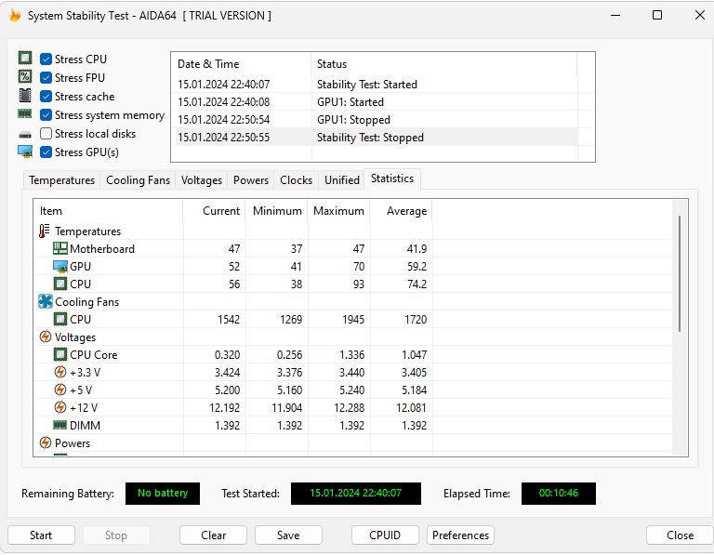Click the +12 V current value 12.192
The image size is (714, 555).
(x=224, y=407)
